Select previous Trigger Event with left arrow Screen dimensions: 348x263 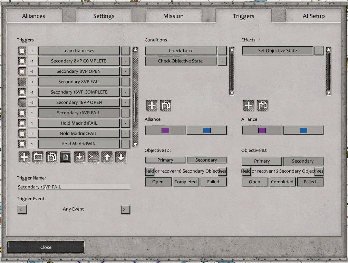[22, 210]
